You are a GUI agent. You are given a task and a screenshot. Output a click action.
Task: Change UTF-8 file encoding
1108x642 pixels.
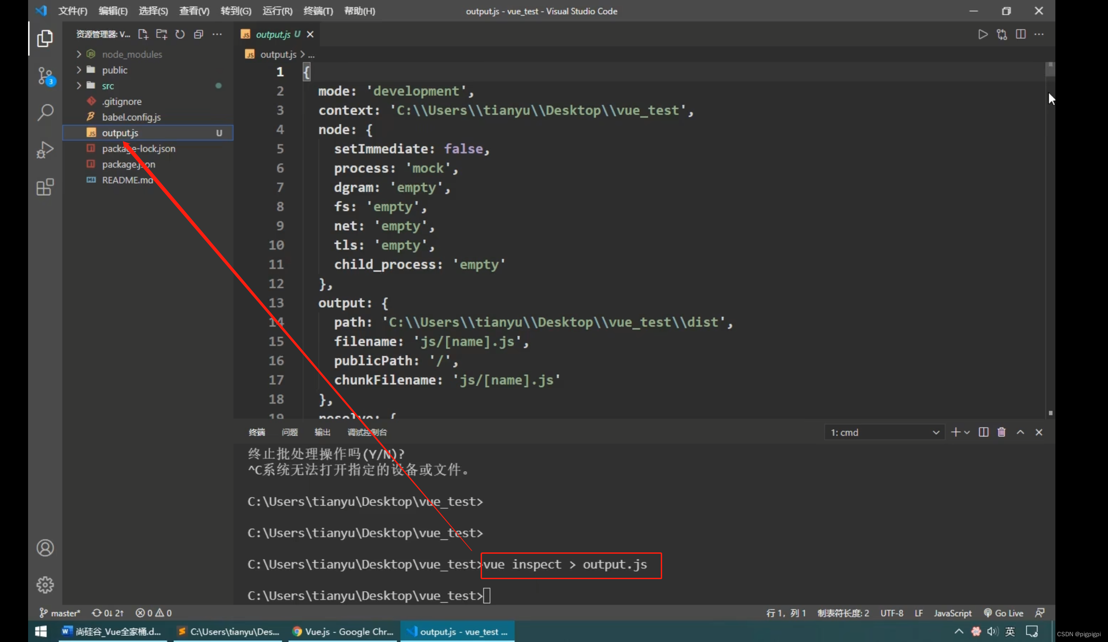coord(892,613)
